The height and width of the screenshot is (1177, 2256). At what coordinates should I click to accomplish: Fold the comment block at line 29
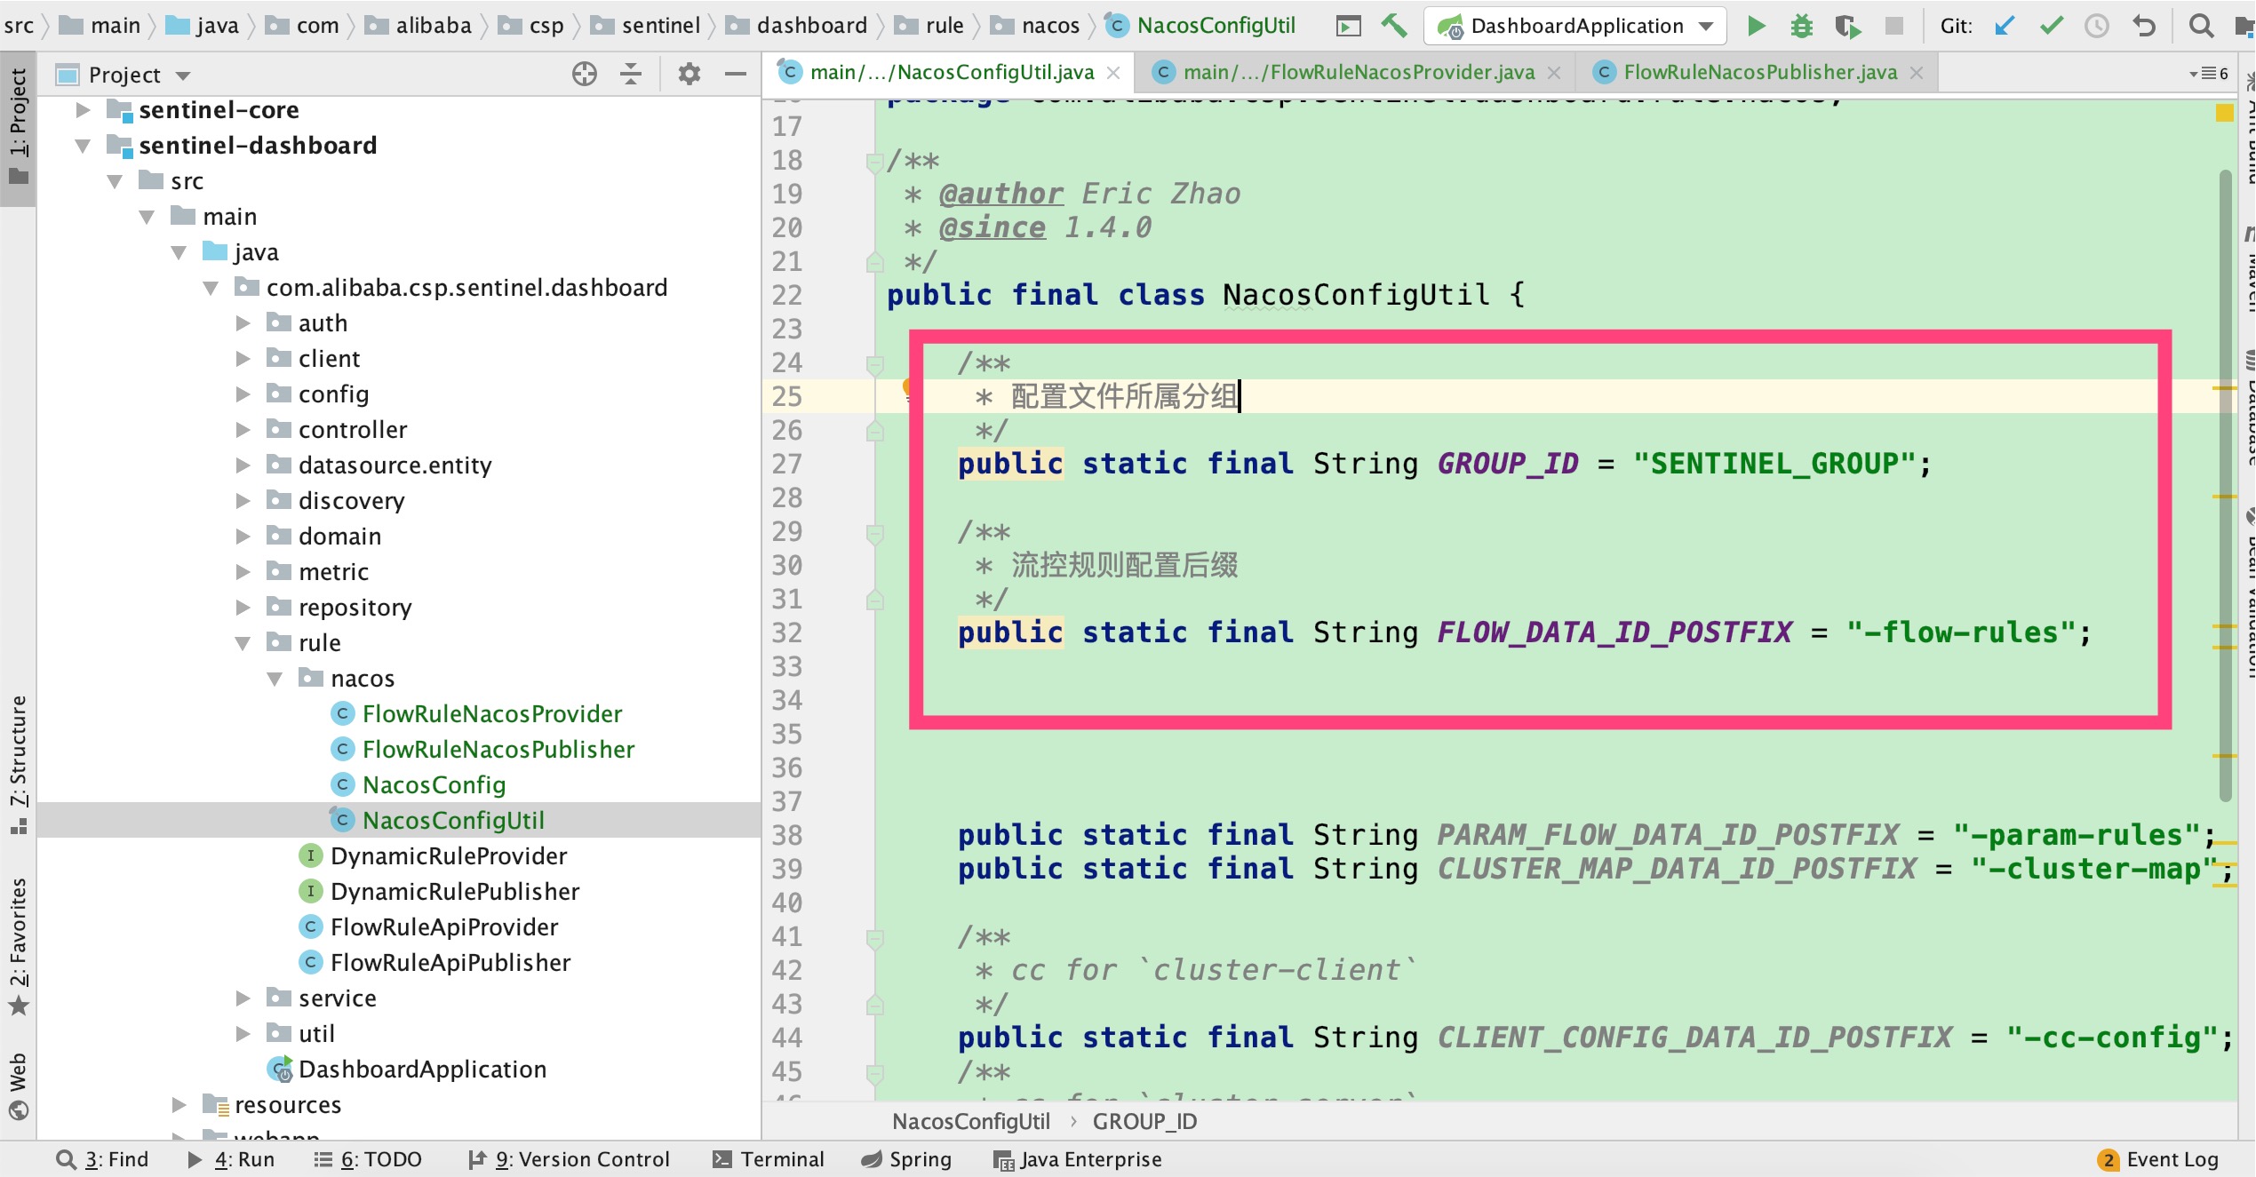(x=874, y=533)
